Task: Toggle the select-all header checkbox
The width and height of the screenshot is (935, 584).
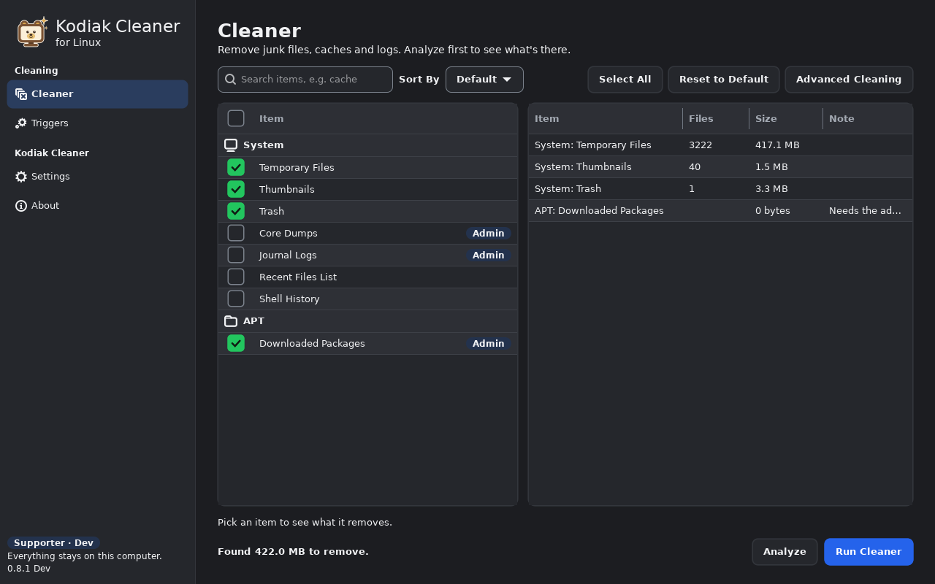Action: (x=236, y=118)
